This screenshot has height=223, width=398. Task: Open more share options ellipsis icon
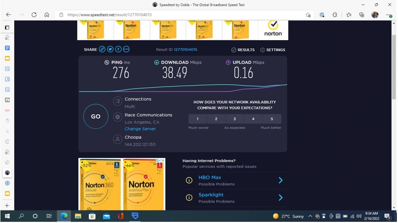tap(127, 49)
